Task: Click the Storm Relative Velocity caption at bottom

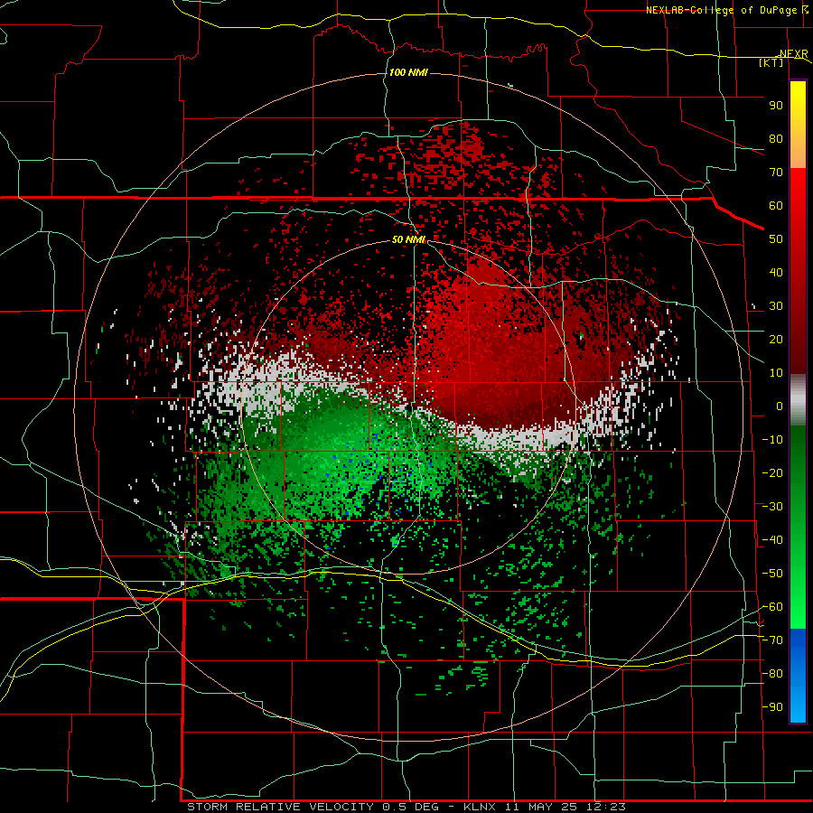Action: [x=406, y=807]
